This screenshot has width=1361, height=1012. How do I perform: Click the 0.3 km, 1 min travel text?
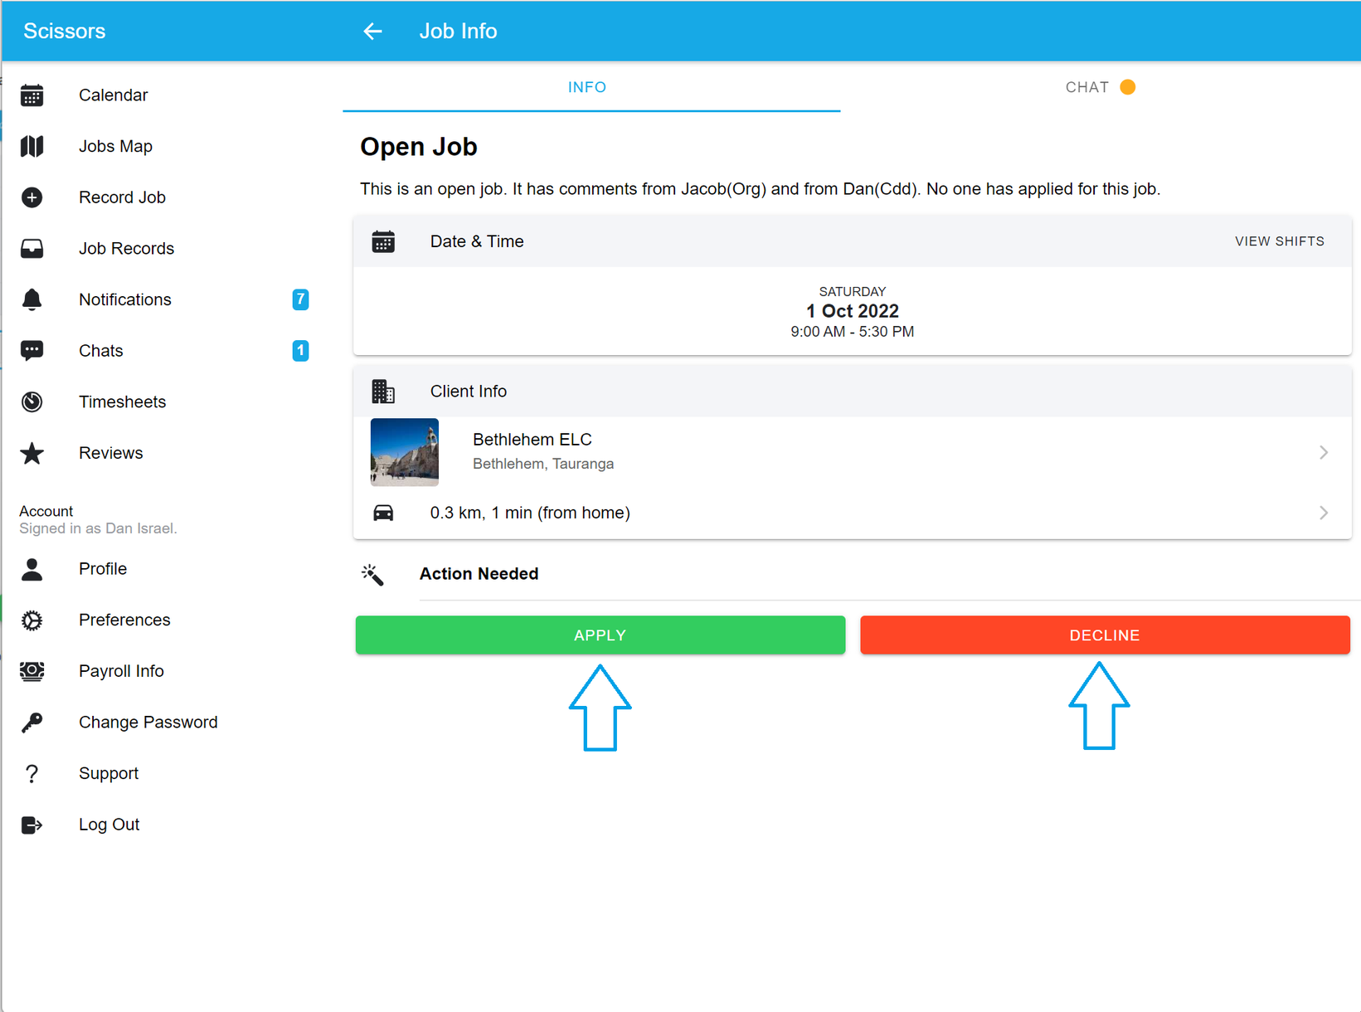[530, 513]
